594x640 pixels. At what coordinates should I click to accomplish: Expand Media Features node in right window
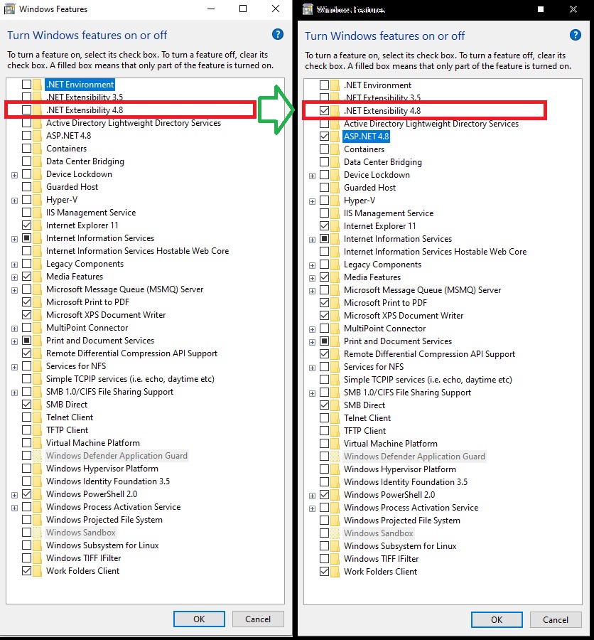(313, 278)
